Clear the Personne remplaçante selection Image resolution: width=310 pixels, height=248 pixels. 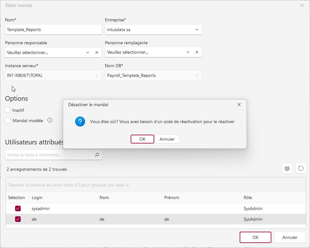pos(197,52)
